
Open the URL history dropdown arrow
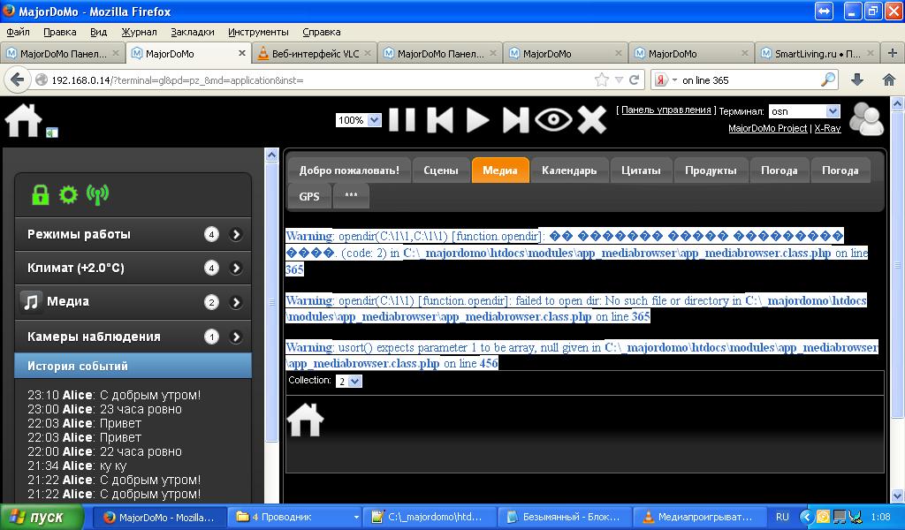click(x=618, y=80)
